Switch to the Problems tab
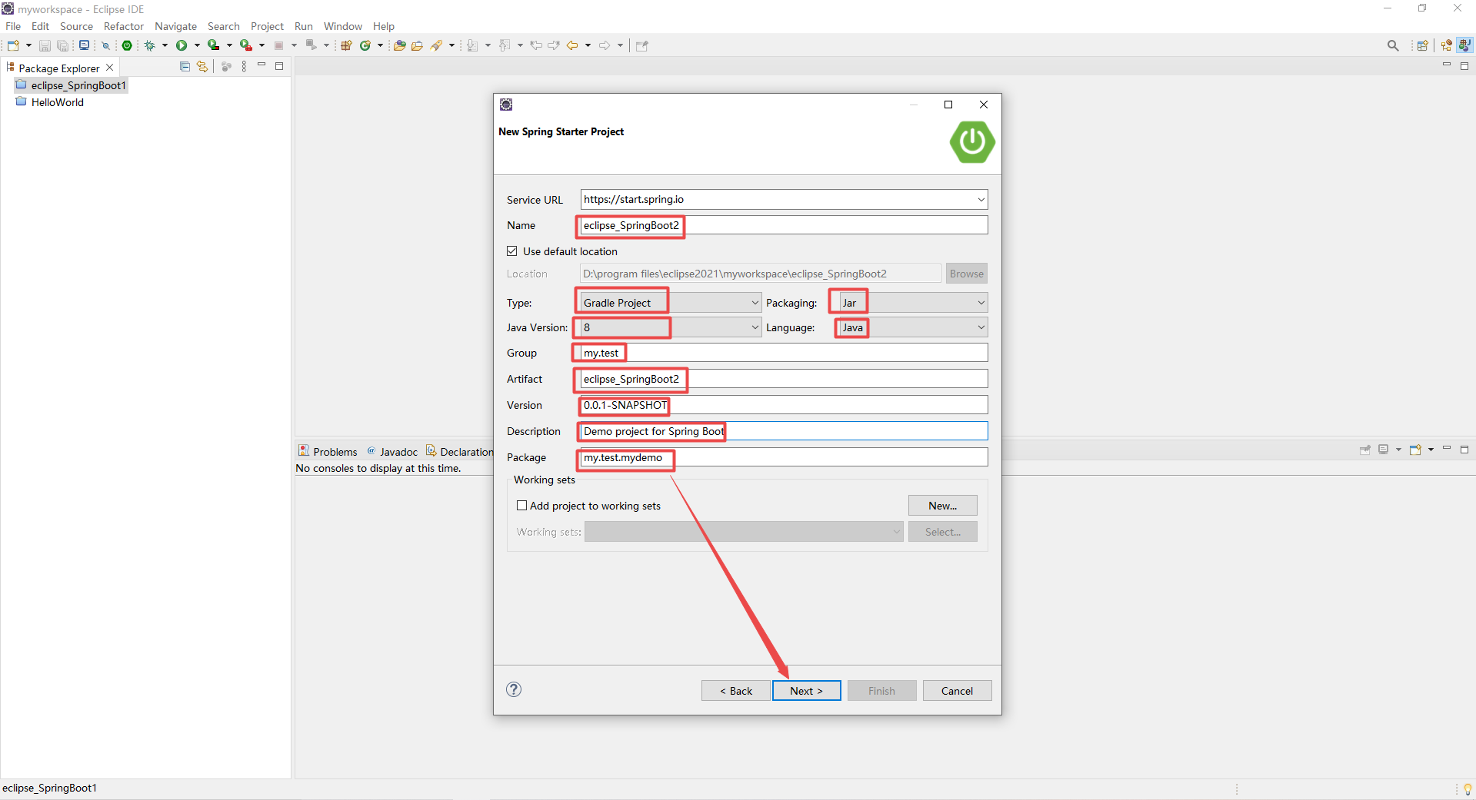This screenshot has width=1476, height=800. tap(328, 452)
